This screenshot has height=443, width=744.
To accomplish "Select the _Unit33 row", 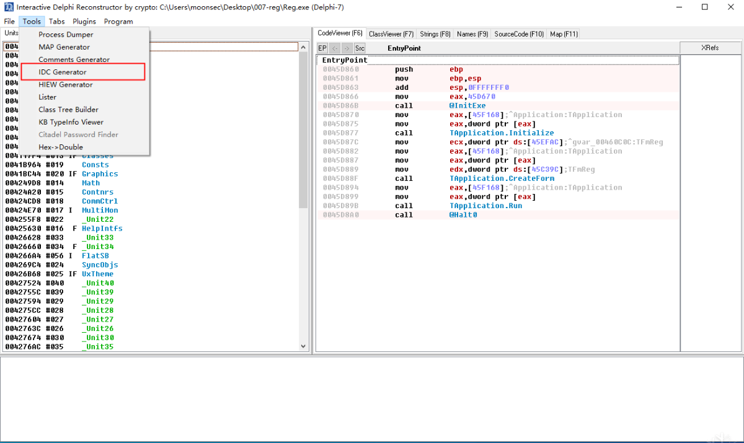I will 151,237.
